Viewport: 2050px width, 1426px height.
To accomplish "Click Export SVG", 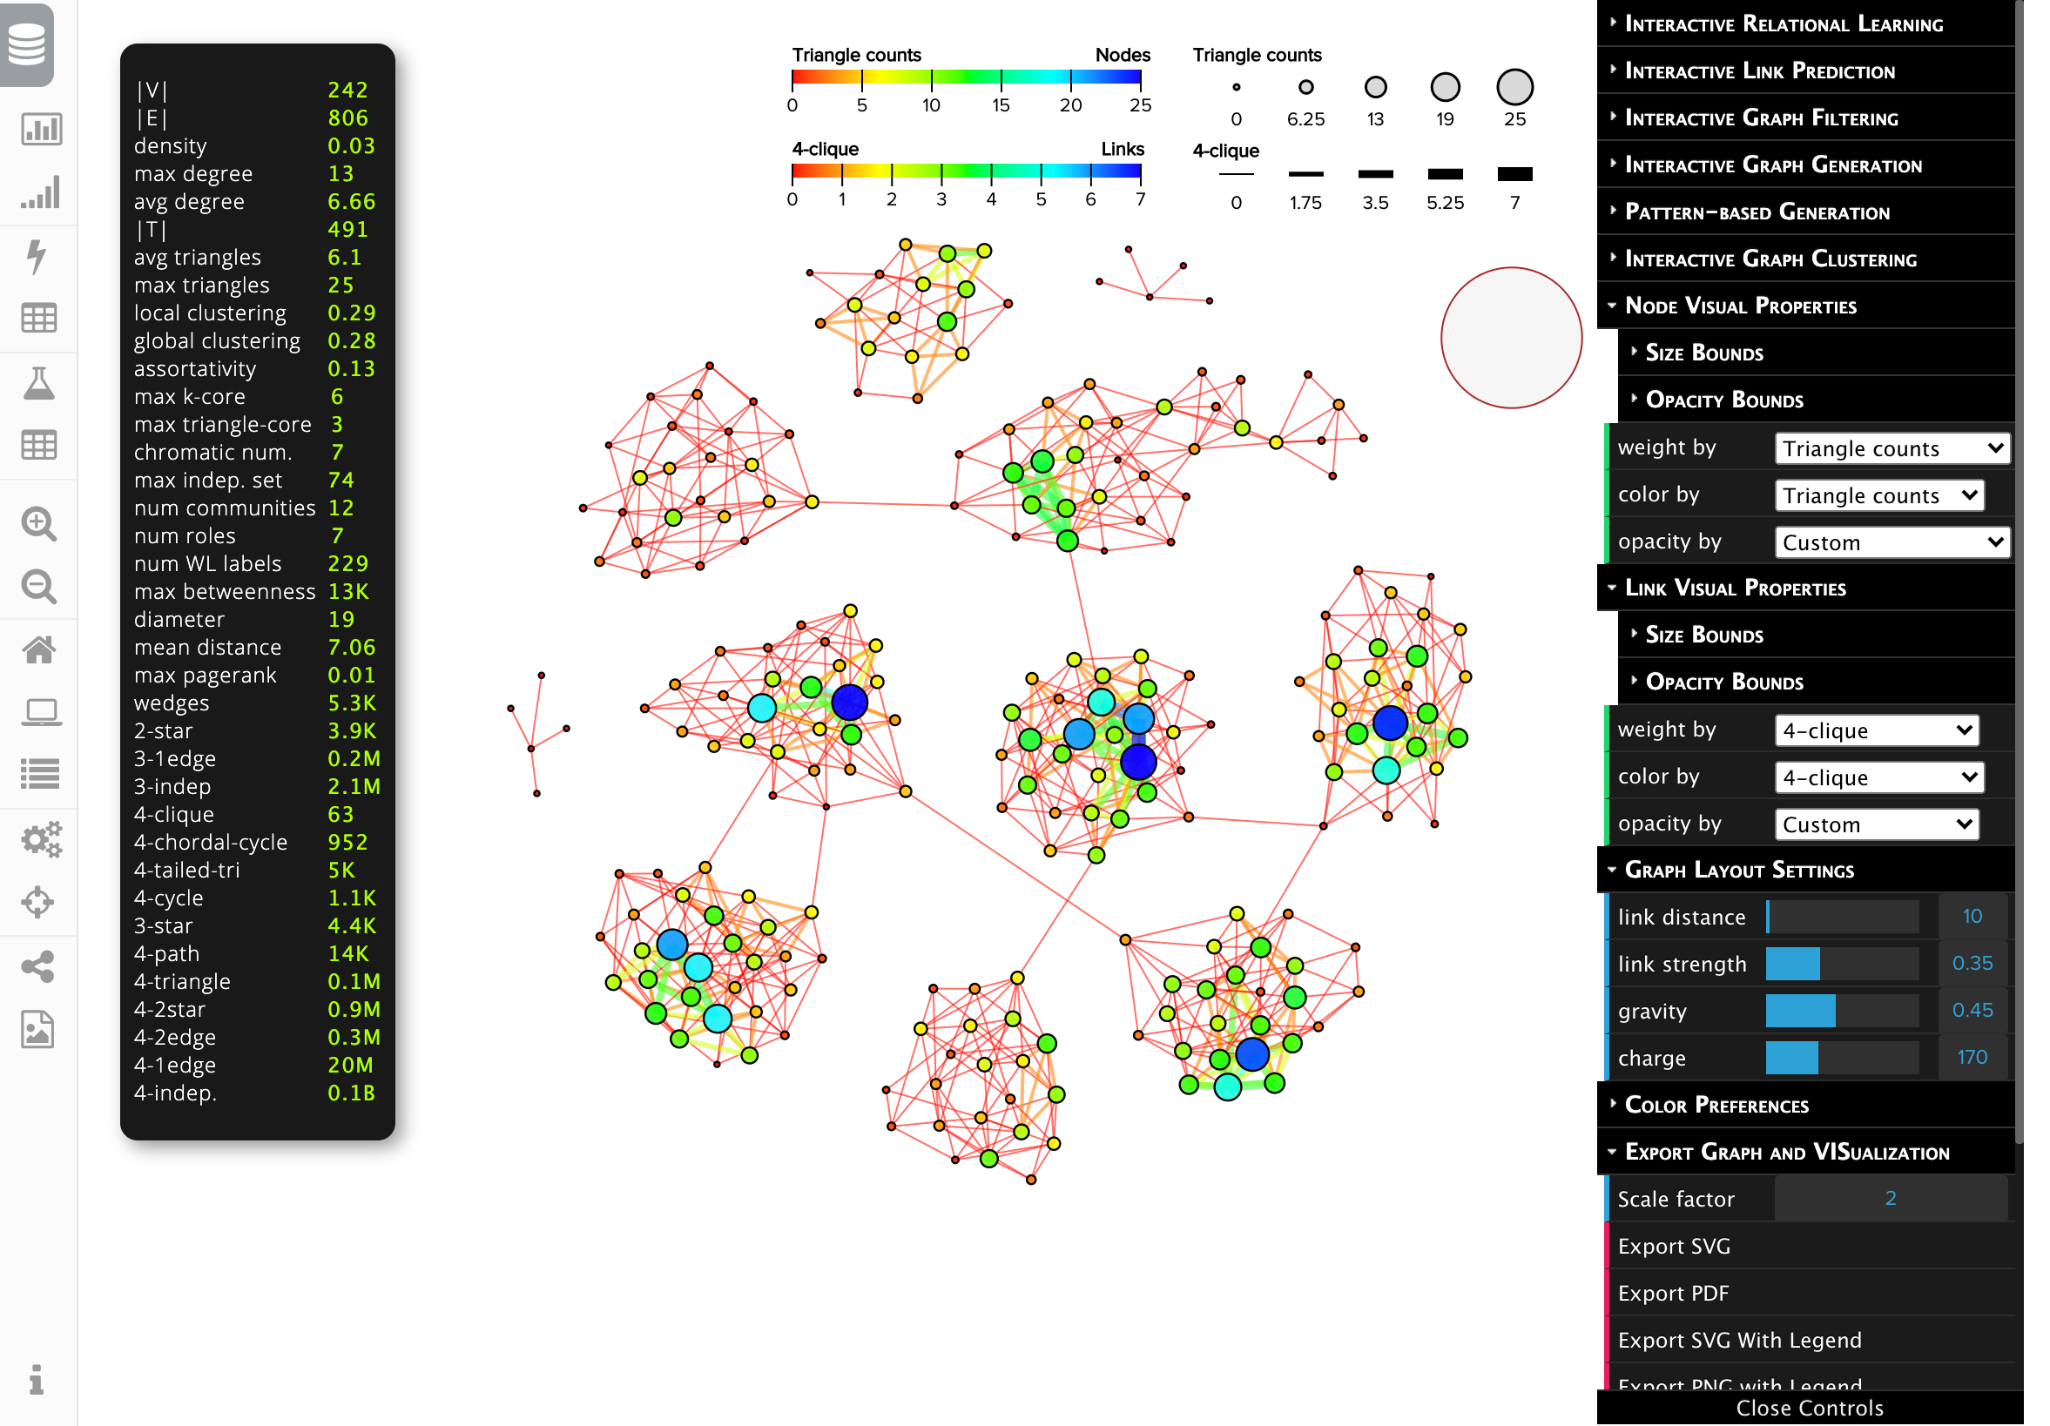I will 1811,1247.
